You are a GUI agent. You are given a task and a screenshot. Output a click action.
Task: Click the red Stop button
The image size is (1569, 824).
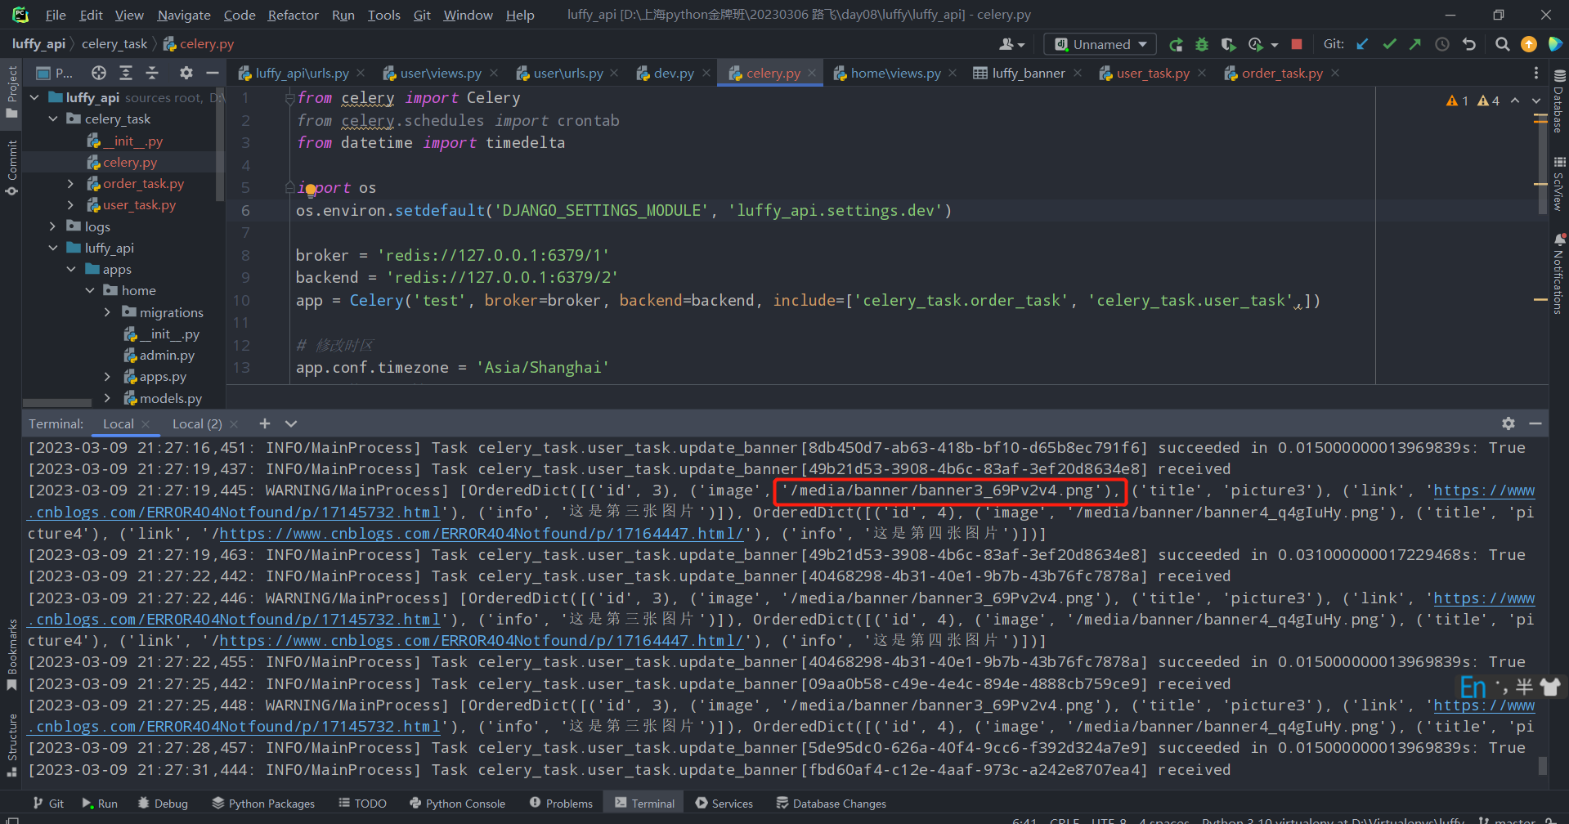tap(1297, 44)
